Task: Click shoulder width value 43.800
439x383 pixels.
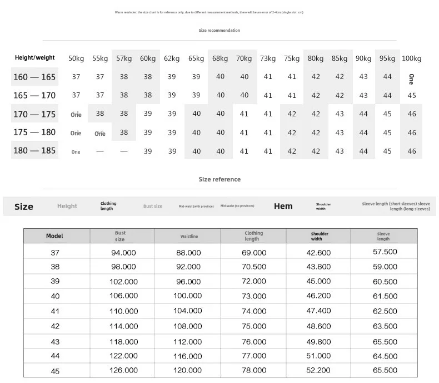Action: tap(318, 267)
